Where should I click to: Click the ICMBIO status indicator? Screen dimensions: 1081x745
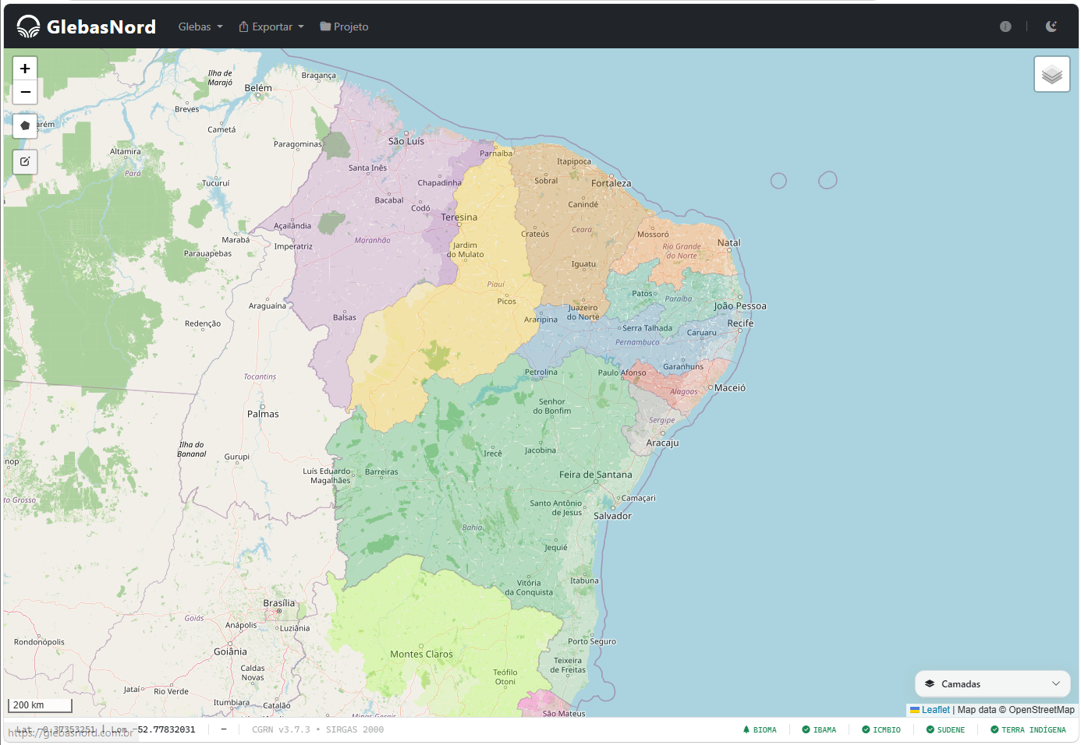[881, 730]
